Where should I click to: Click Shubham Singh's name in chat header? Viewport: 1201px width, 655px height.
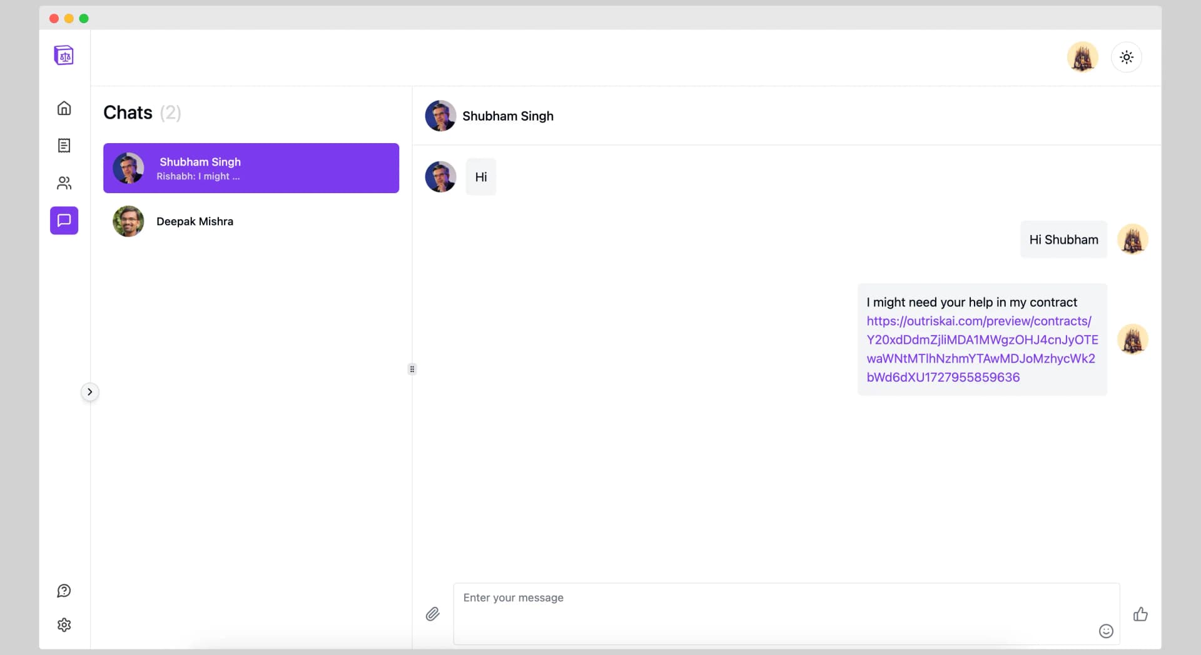point(507,116)
